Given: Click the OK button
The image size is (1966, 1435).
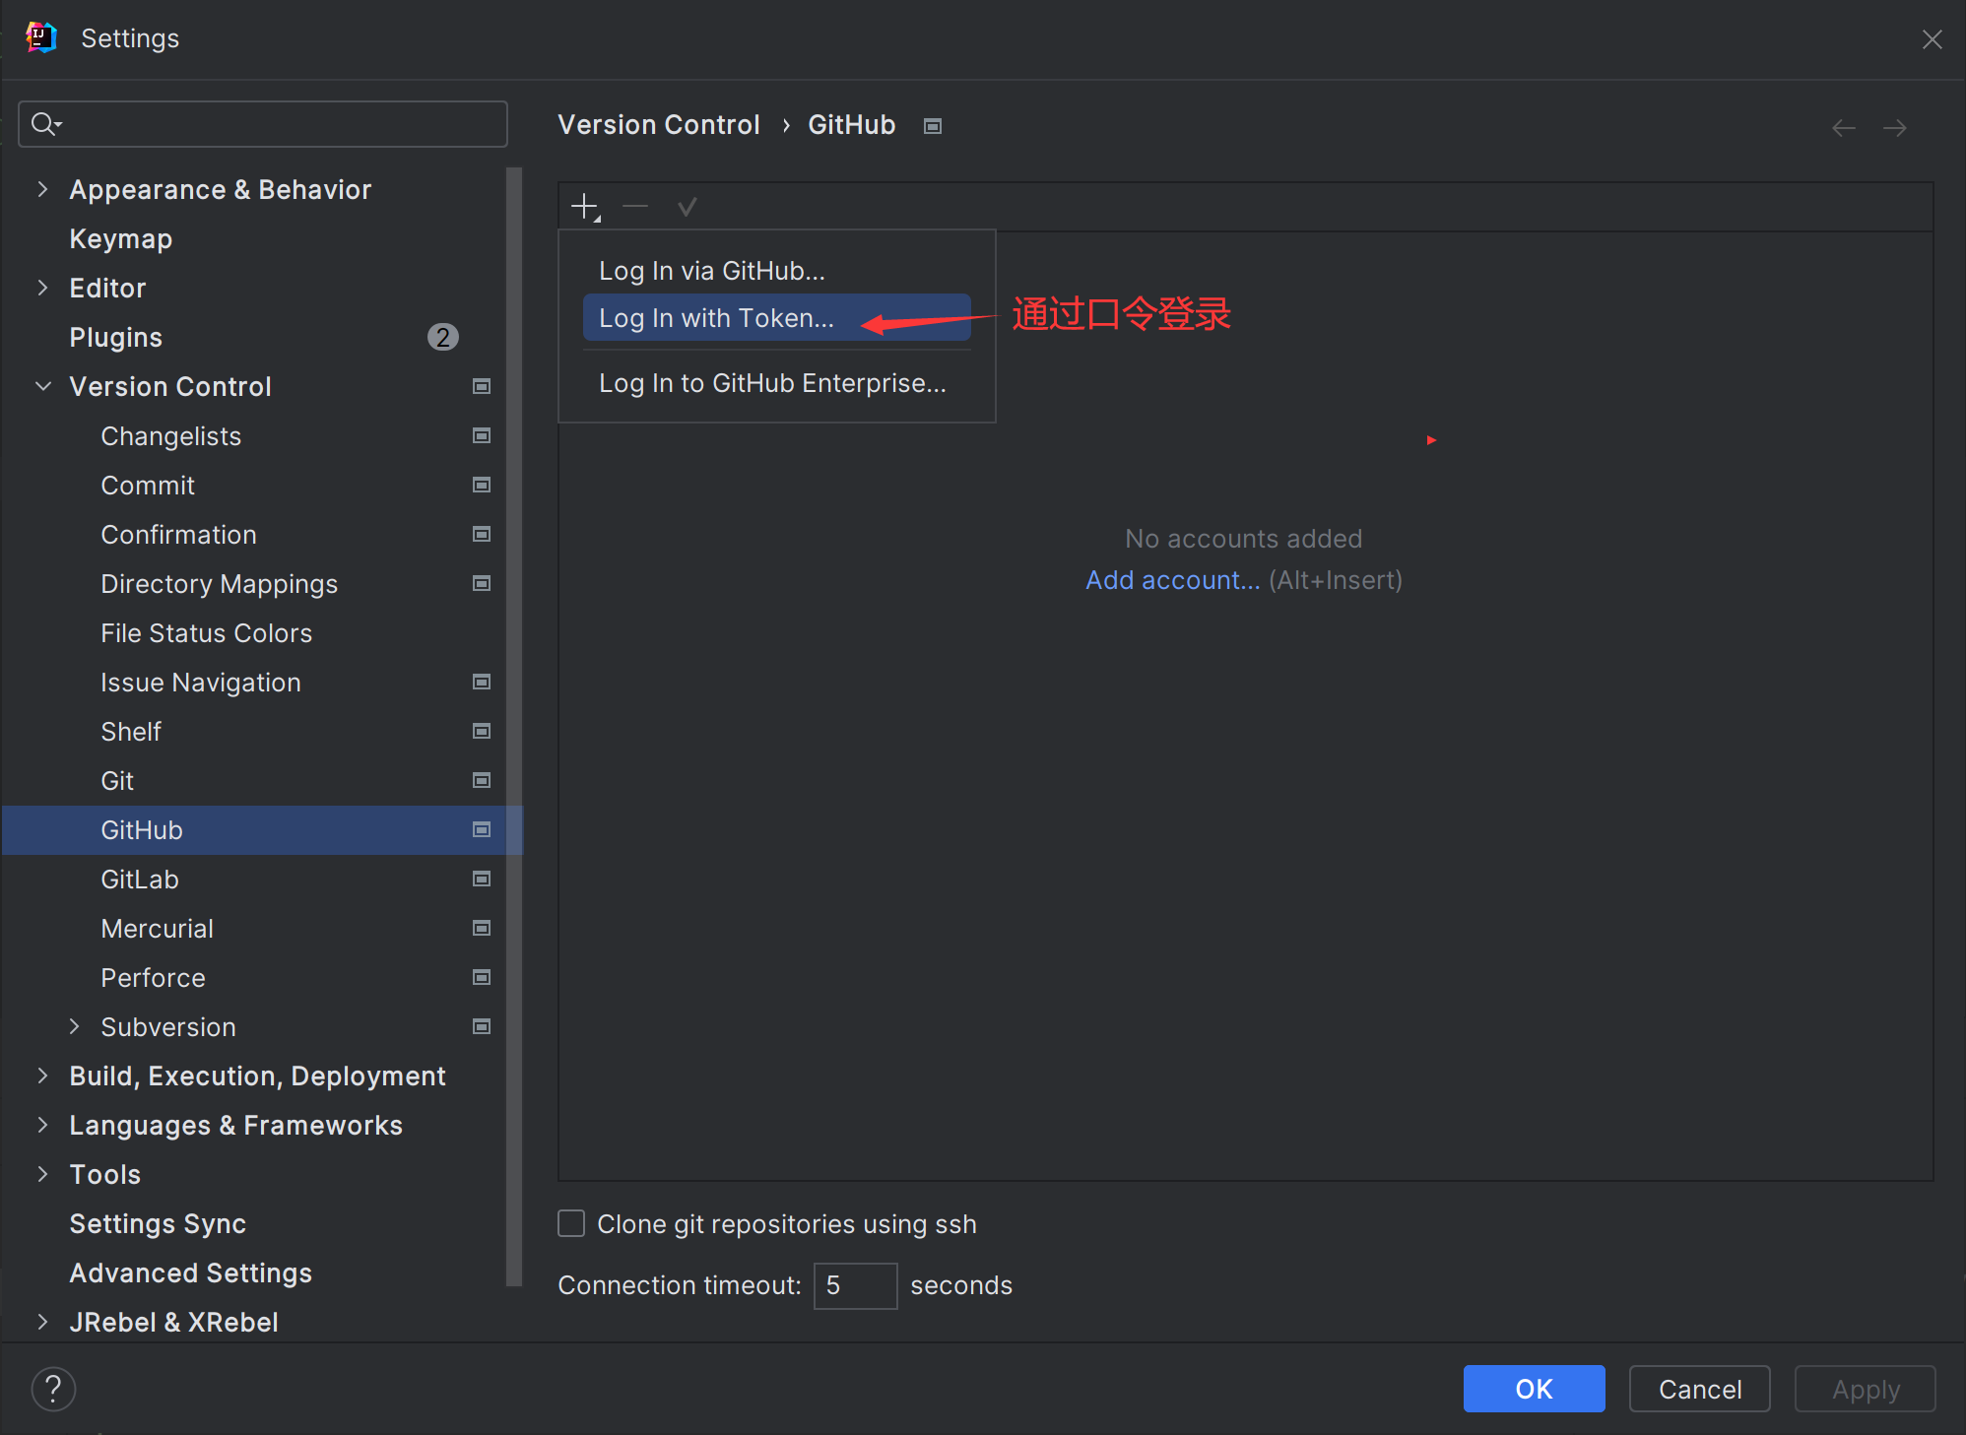Looking at the screenshot, I should click(1534, 1389).
